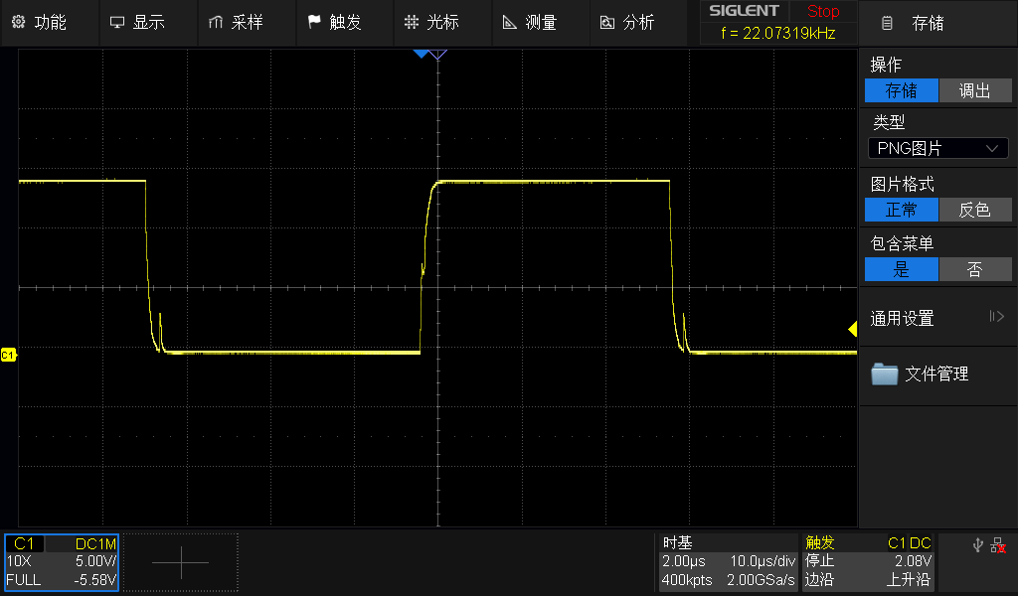
Task: Expand the 通用设置 arrow
Action: pos(996,317)
